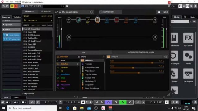Click the setlist EXPORT button
The width and height of the screenshot is (198, 111).
[x=49, y=16]
